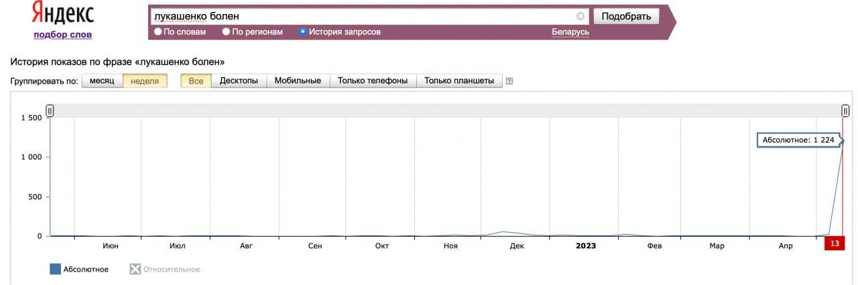Toggle the Абсолютное legend blue square
Screen dimensions: 858x285
(55, 269)
